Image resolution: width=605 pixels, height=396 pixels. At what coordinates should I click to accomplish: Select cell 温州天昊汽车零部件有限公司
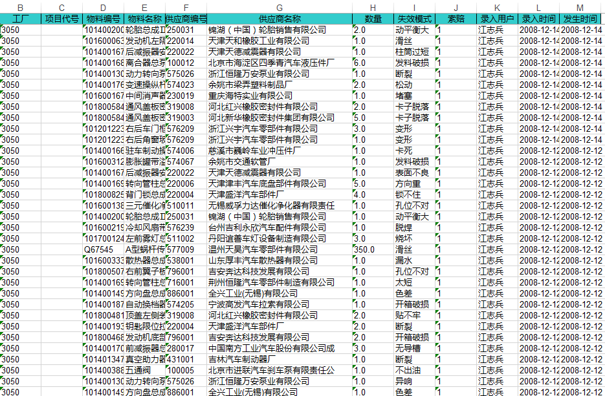click(x=280, y=249)
